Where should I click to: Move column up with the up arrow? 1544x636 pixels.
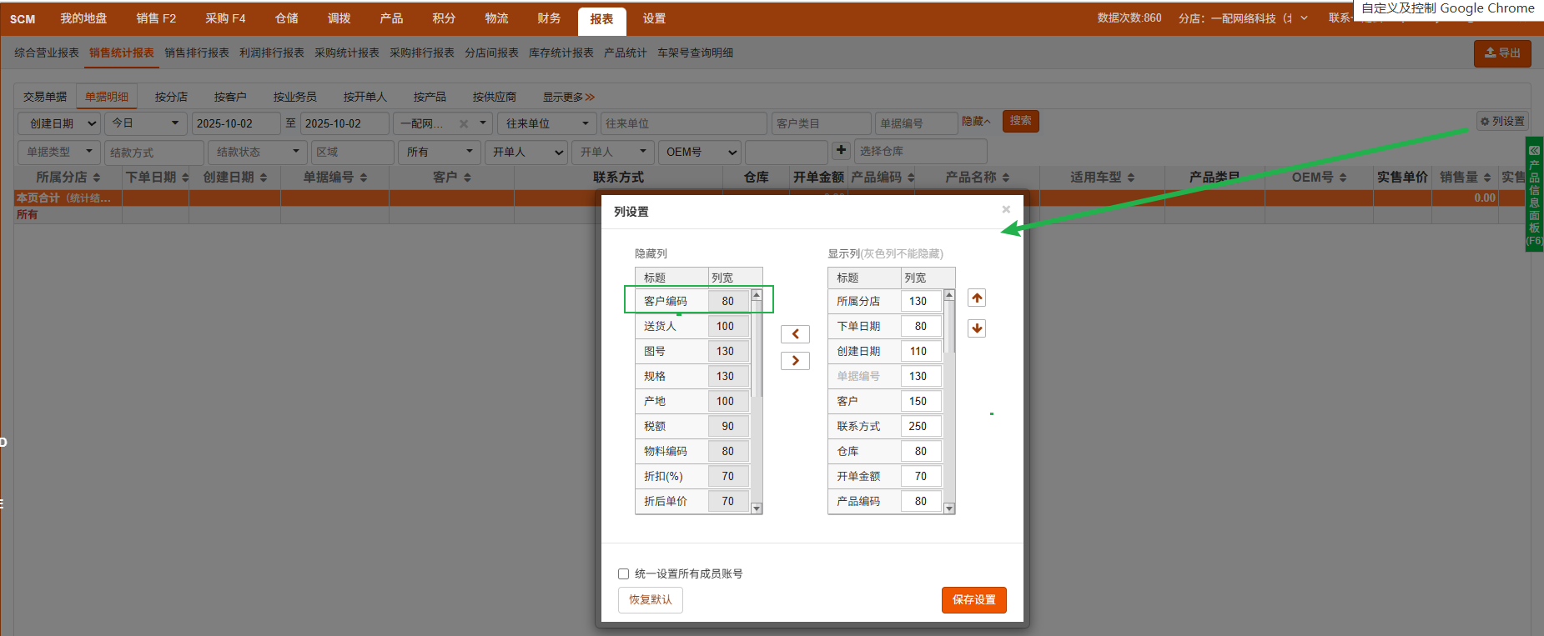[x=977, y=298]
